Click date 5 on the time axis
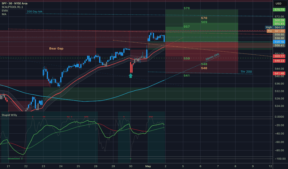288x169 pixels. 183,166
